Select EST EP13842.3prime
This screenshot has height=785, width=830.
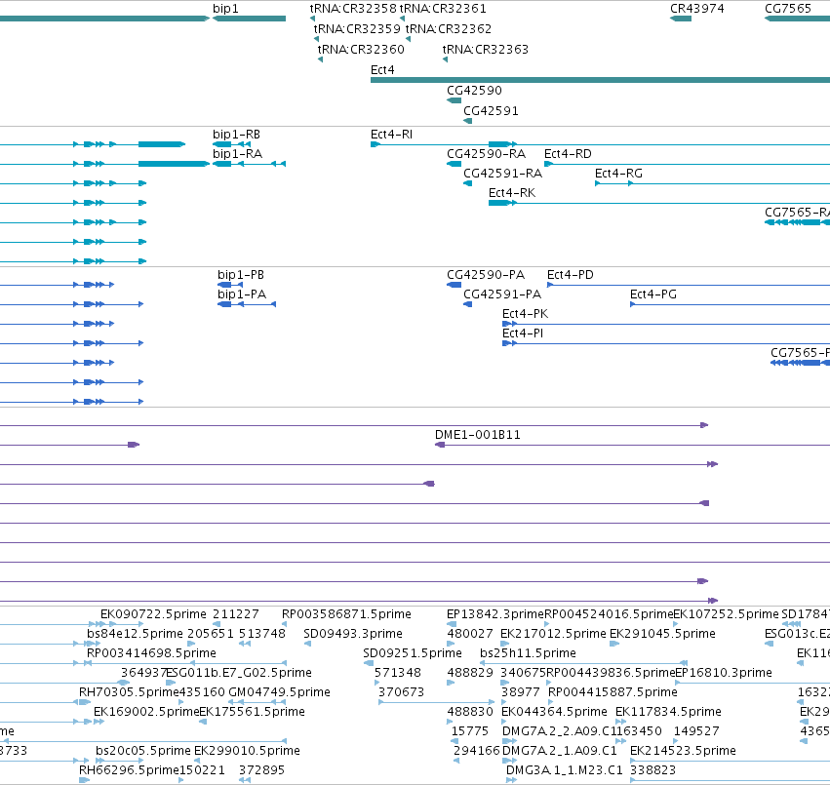point(494,614)
